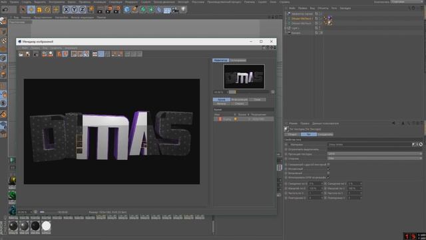
Task: Toggle the Бесшовный checkbox
Action: tap(328, 173)
